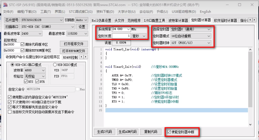259x140 pixels.
Task: Open the 定时器时钟 12T dropdown
Action: 191,43
